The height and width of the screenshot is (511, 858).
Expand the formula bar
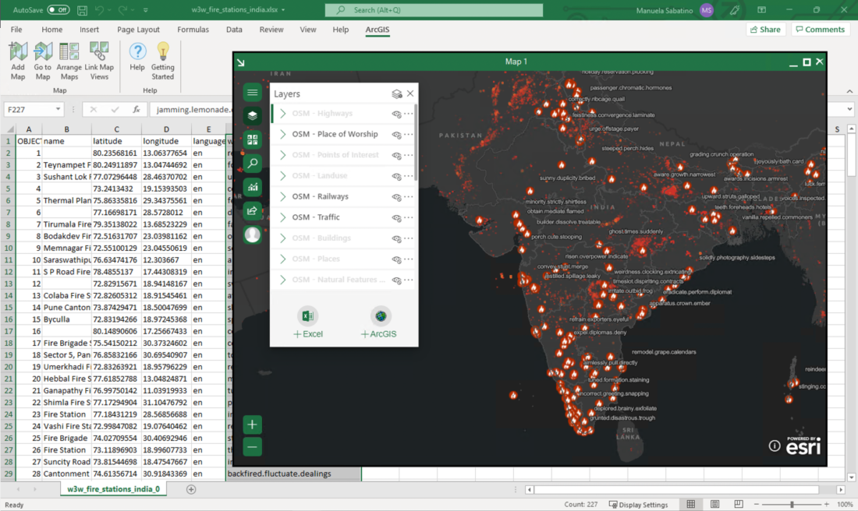[849, 109]
